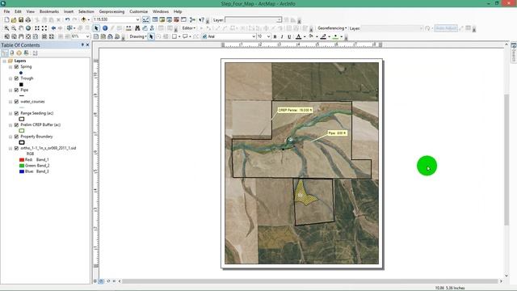Collapse the Property Boundary layer legend
Image resolution: width=517 pixels, height=291 pixels.
[11, 137]
